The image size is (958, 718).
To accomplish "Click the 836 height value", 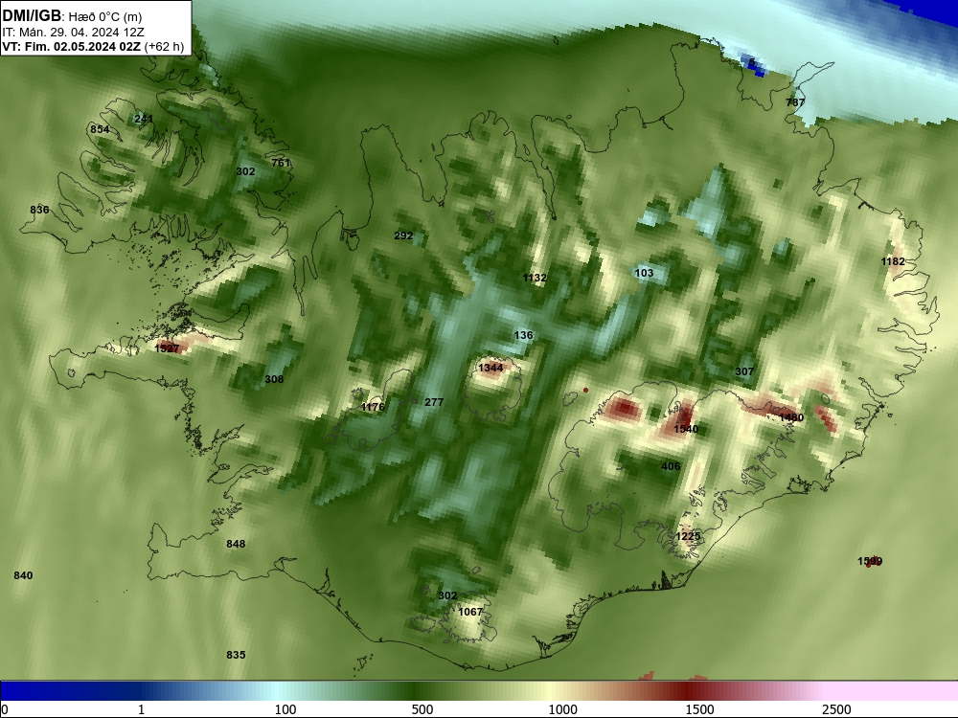I will 39,210.
